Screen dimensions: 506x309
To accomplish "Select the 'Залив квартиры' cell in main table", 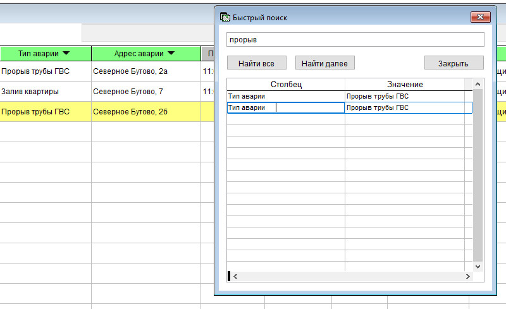I will [46, 92].
